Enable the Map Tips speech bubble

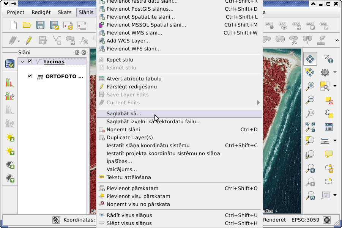328,154
